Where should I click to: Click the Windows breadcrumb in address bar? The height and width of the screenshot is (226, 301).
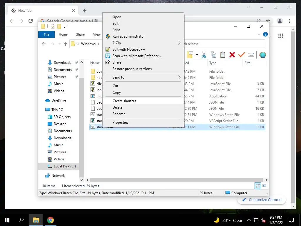coord(88,44)
